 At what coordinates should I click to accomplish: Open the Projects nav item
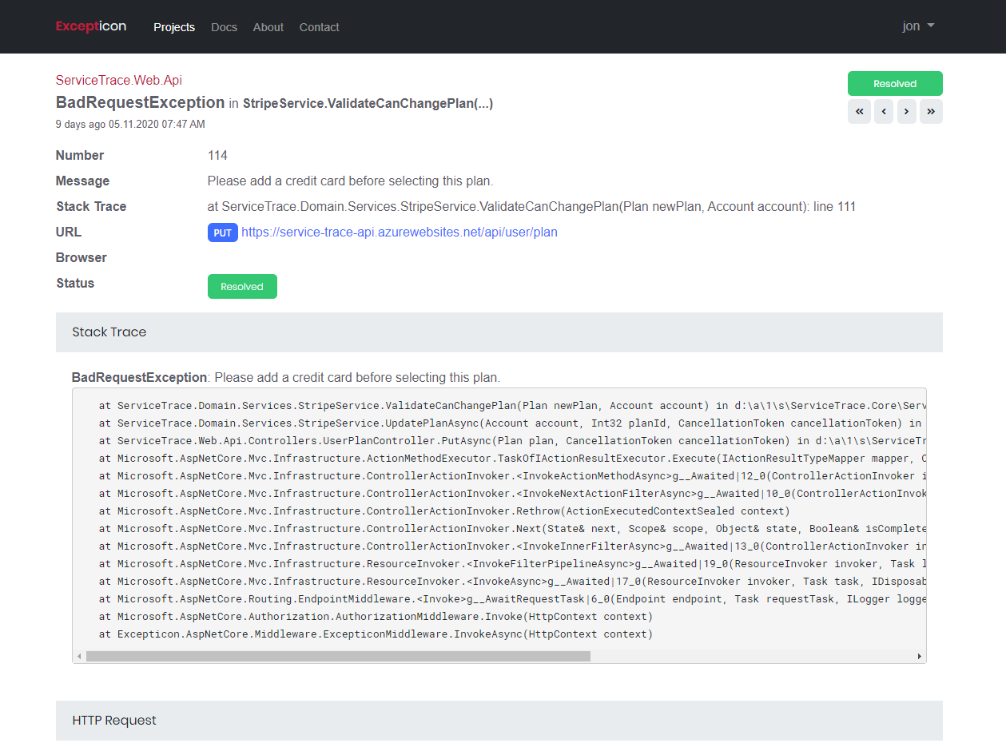[174, 27]
